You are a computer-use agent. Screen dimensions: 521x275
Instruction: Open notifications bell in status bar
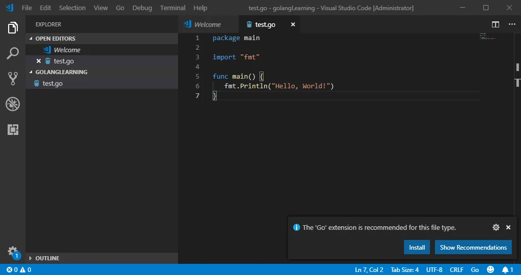507,269
